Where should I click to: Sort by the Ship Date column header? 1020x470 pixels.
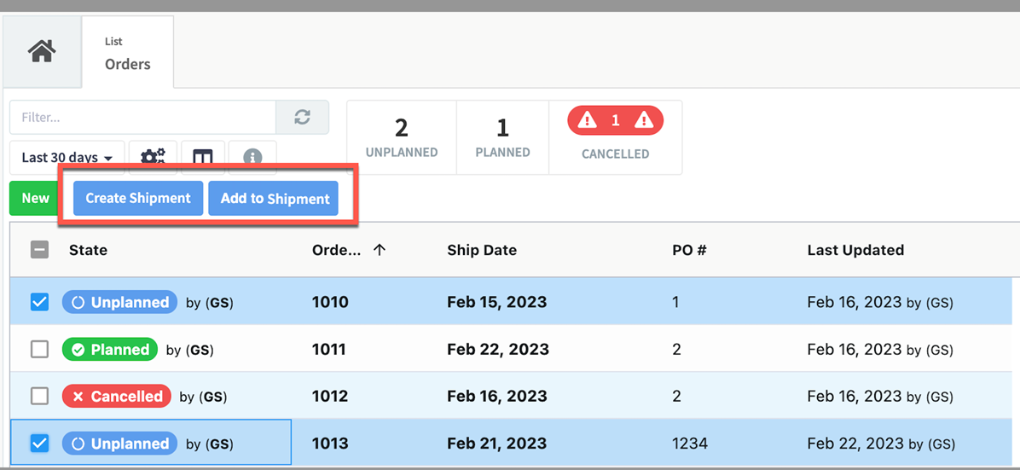[482, 250]
